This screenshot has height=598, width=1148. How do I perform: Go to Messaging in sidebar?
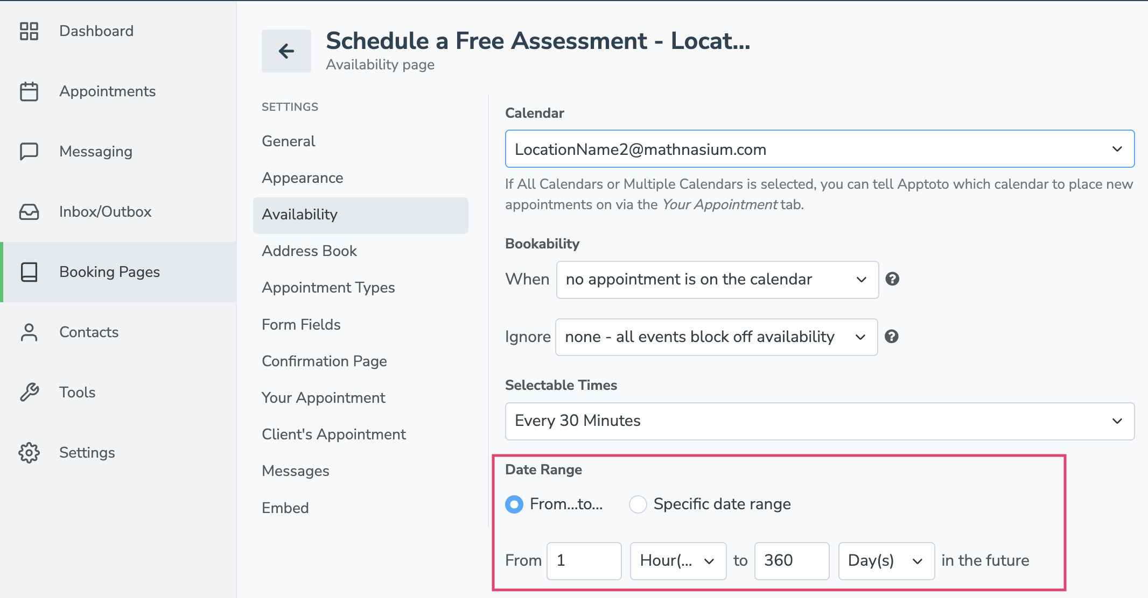[x=118, y=152]
